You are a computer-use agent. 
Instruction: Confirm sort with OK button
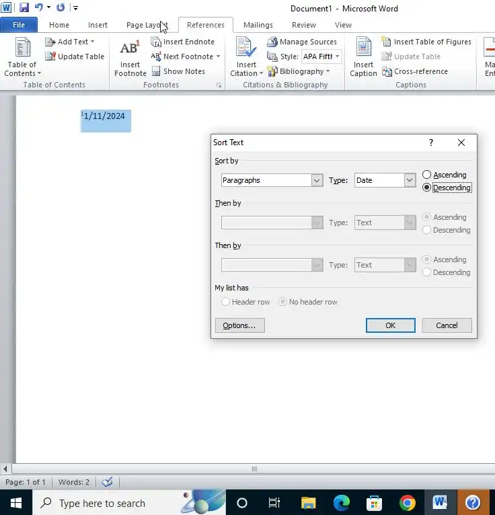coord(391,325)
